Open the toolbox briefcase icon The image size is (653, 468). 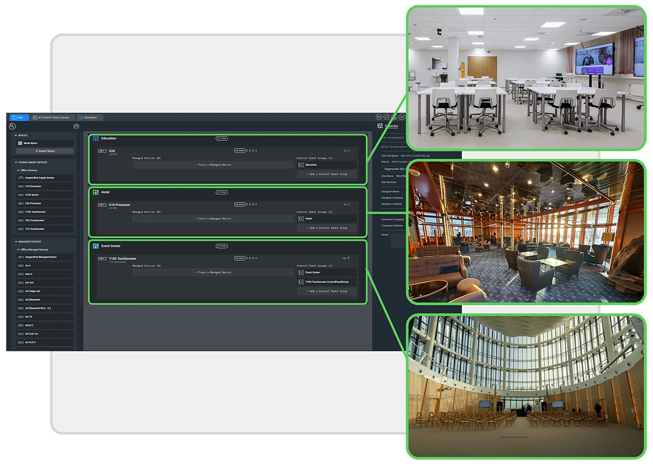coord(76,126)
